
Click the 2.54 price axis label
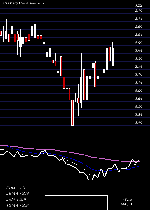pos(139,115)
